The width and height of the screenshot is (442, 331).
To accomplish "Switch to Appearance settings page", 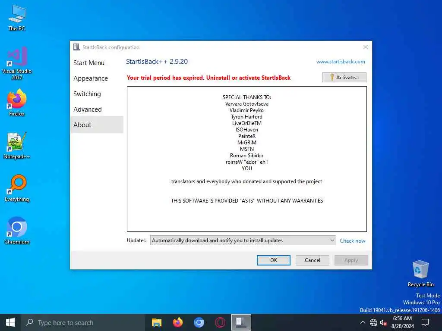I will (x=91, y=78).
